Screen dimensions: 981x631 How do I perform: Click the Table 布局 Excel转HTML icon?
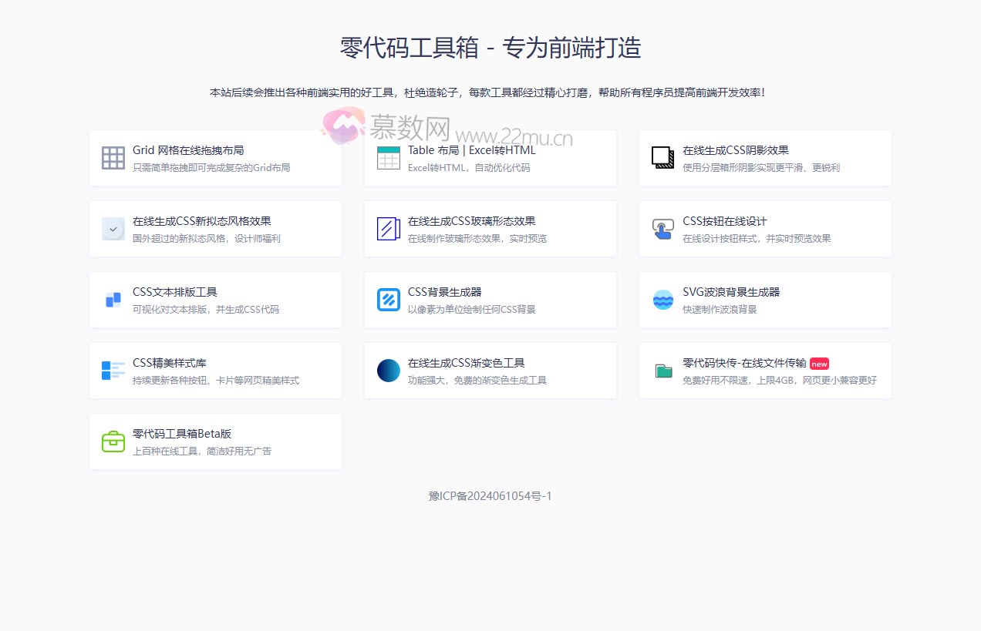388,158
